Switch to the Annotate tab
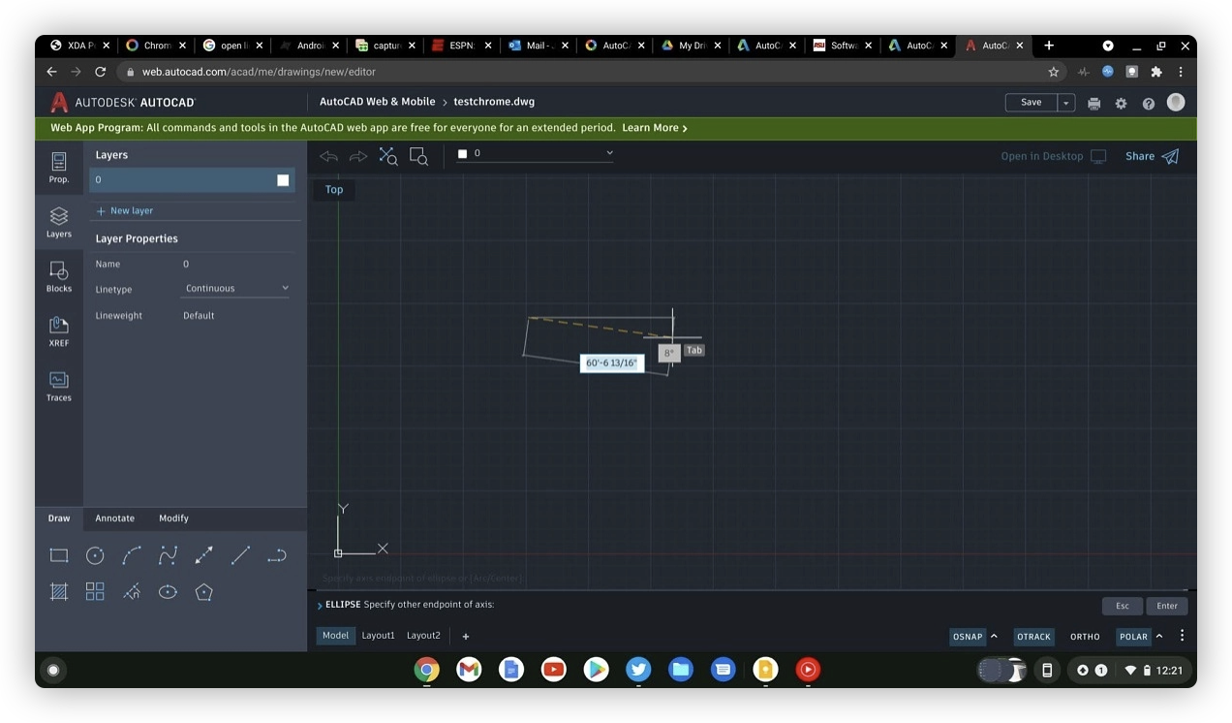Screen dimensions: 1232x723 point(114,518)
